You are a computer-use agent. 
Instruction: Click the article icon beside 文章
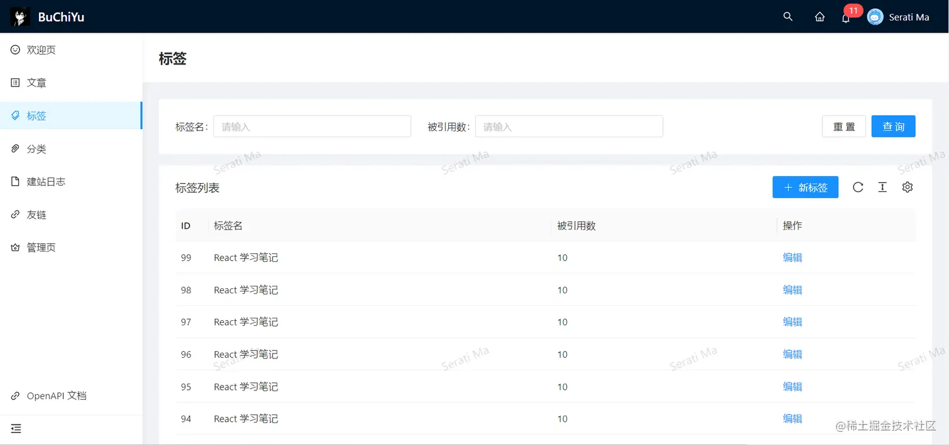pyautogui.click(x=16, y=83)
